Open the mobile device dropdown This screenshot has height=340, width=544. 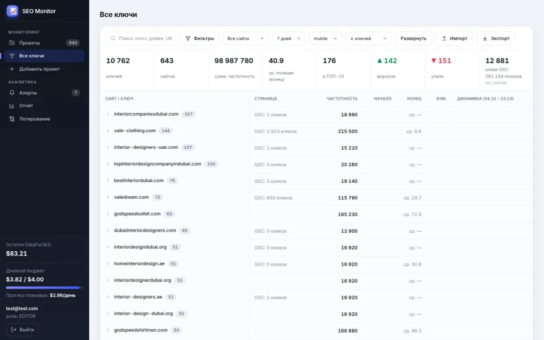point(326,38)
